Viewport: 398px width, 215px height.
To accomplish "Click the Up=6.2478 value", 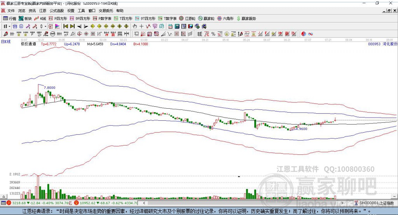I will pos(72,44).
